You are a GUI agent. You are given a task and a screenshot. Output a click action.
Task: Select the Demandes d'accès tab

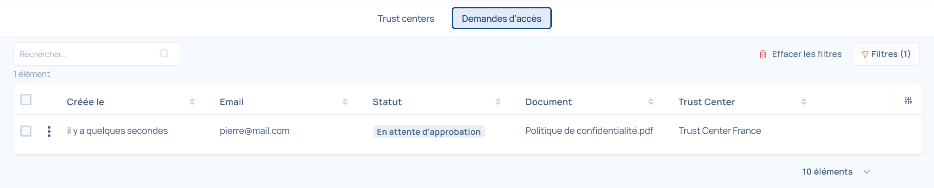pyautogui.click(x=501, y=19)
